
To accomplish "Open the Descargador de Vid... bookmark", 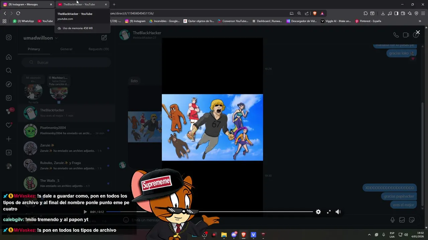I will (302, 21).
